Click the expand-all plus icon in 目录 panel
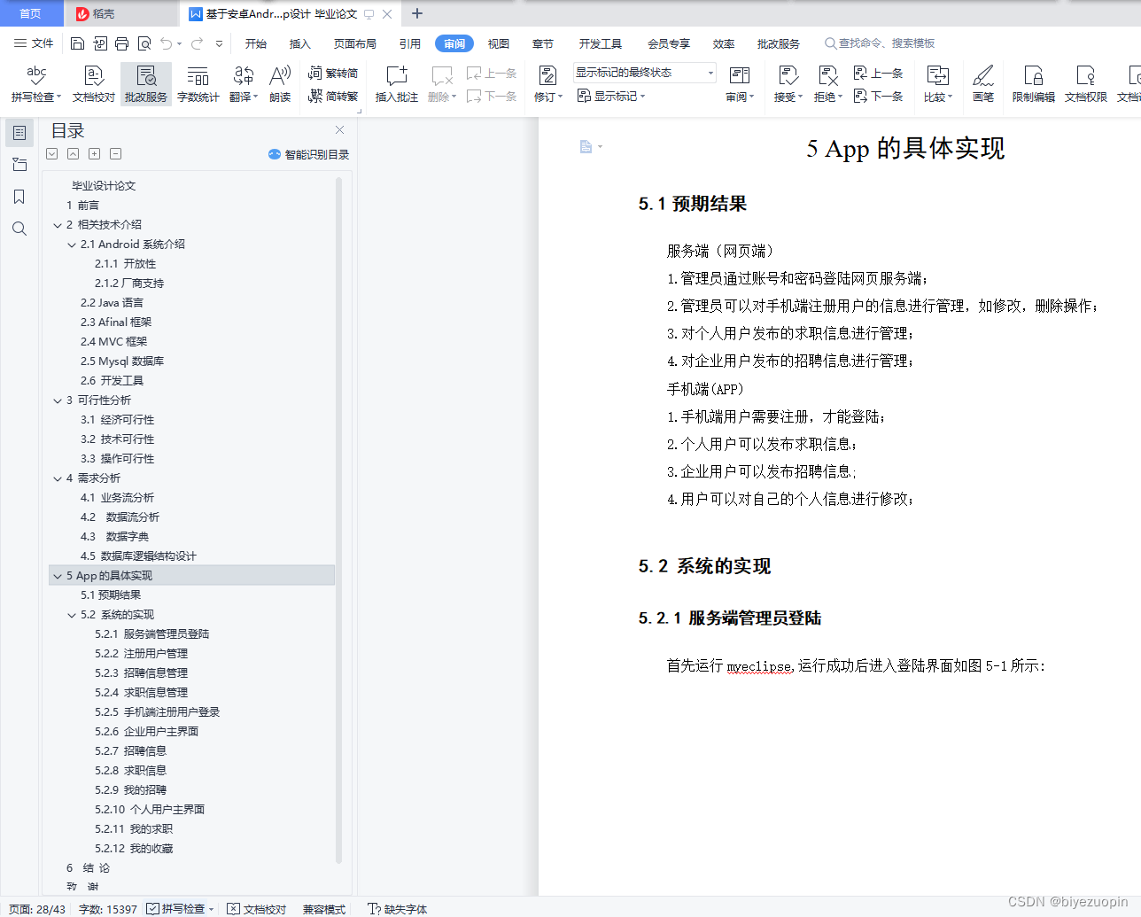 95,154
